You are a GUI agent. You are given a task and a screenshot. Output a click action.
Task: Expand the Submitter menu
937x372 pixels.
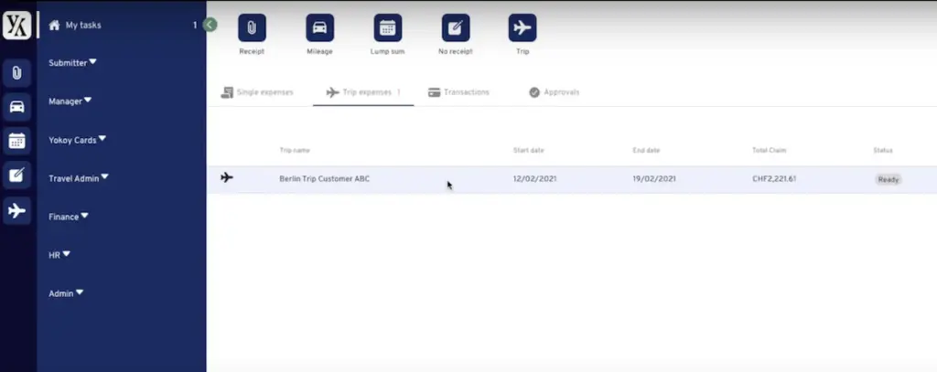(72, 63)
